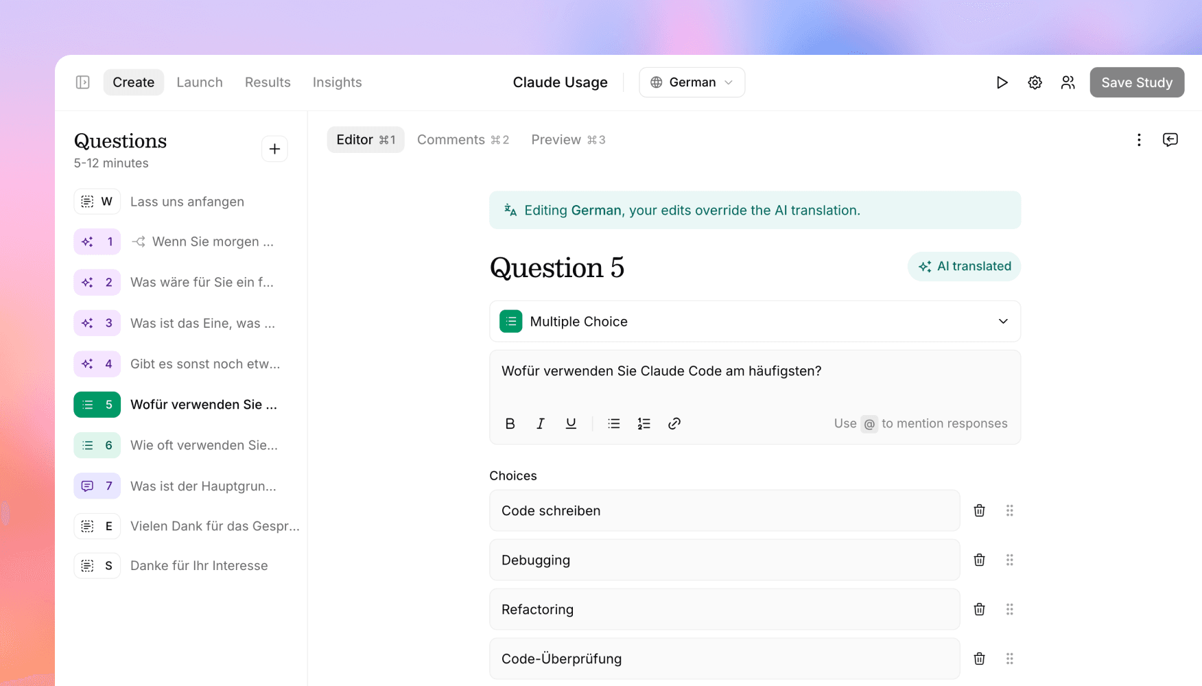
Task: Switch to the Create tab
Action: [133, 82]
